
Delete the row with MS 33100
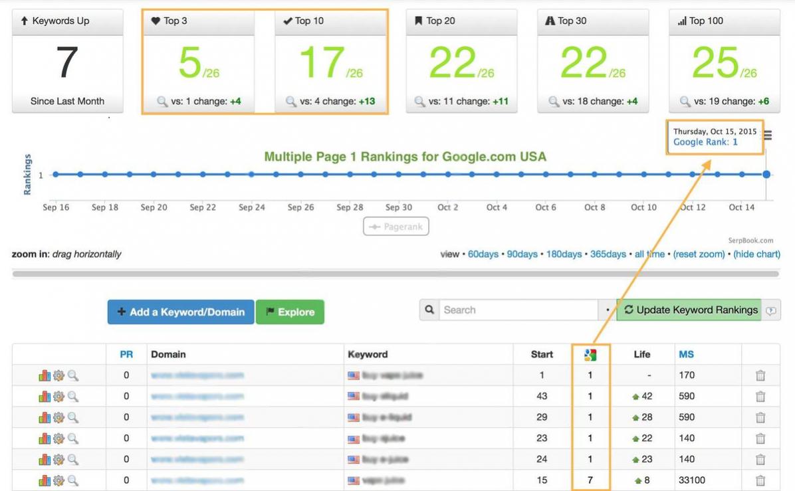[x=760, y=480]
